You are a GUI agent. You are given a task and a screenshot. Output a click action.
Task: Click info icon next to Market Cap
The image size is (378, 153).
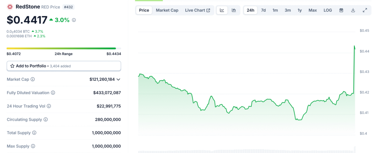pyautogui.click(x=33, y=79)
